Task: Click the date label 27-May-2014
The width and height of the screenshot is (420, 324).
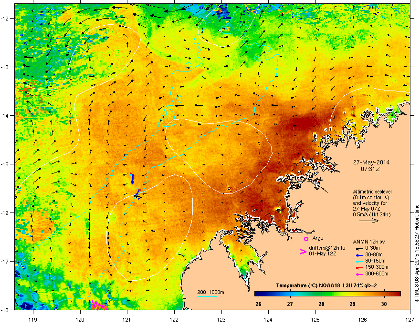Action: point(371,162)
